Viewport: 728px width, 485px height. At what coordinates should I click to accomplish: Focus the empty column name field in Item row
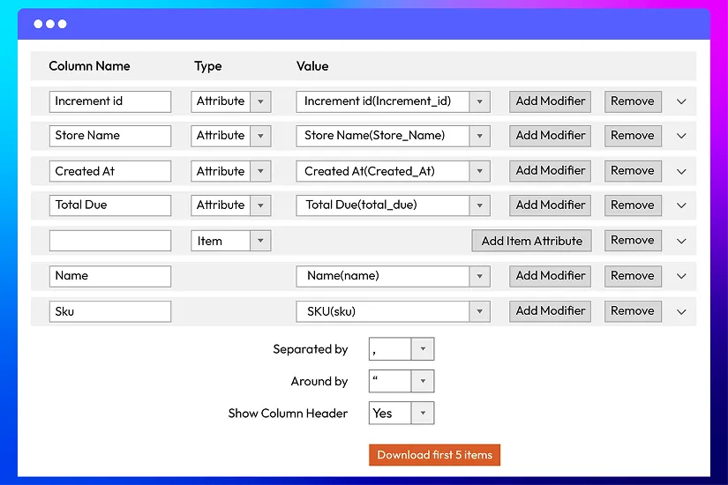click(x=110, y=241)
